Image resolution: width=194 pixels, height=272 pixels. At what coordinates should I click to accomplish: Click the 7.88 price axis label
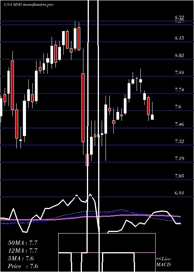(179, 72)
